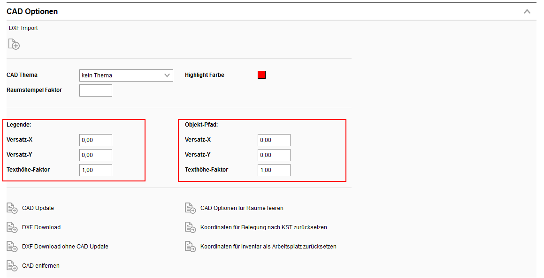Click the CAD entfernen link text
This screenshot has height=278, width=544.
(41, 266)
